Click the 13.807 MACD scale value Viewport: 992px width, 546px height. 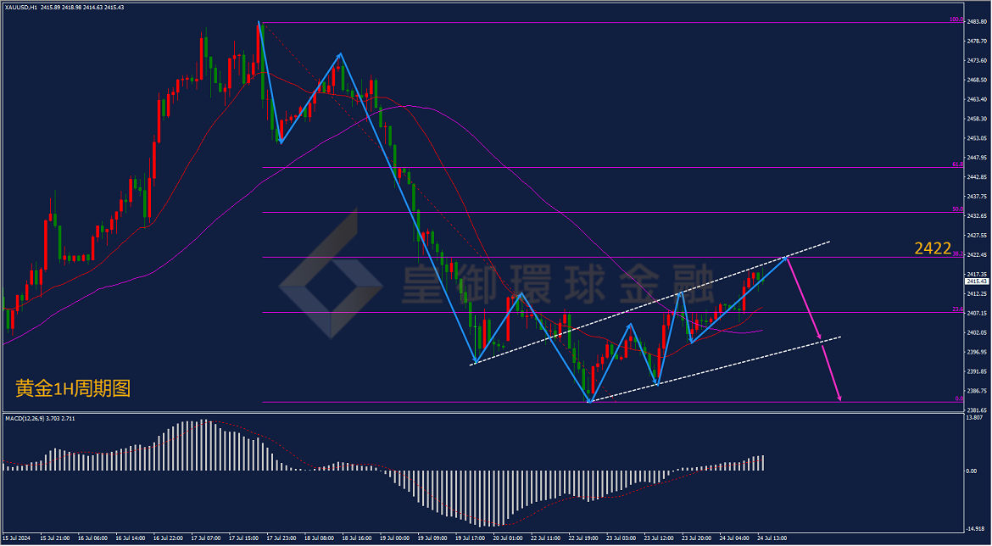tap(976, 418)
